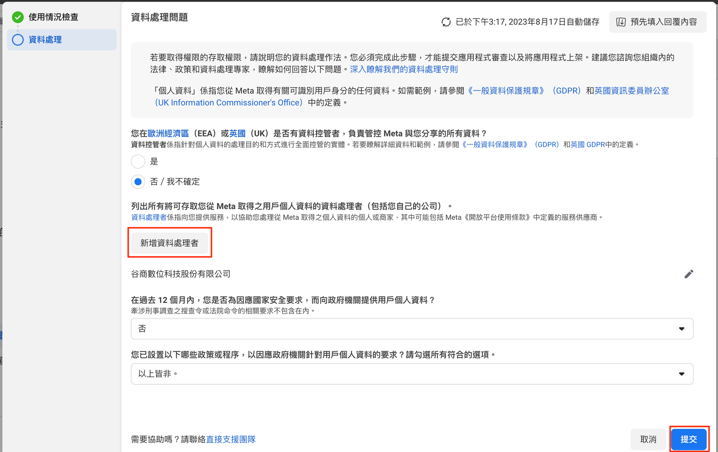Viewport: 718px width, 452px height.
Task: Click the empty circle icon beside 資料處理
Action: coord(18,40)
